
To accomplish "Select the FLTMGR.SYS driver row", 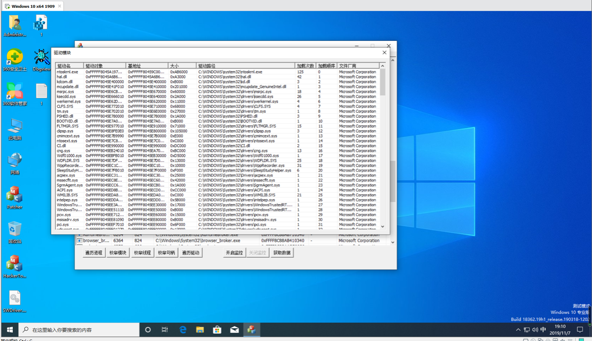I will 217,126.
